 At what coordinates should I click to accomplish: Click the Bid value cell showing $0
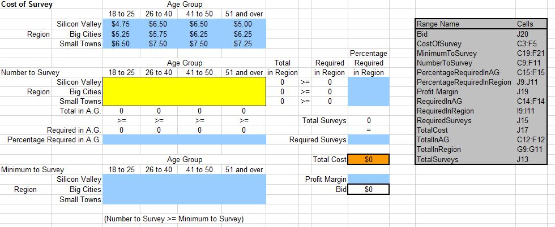[368, 189]
